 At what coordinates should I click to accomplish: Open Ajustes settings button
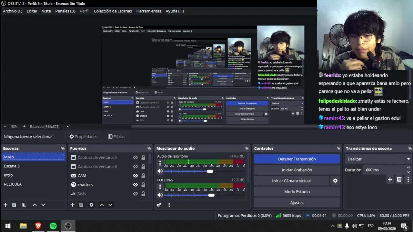297,203
